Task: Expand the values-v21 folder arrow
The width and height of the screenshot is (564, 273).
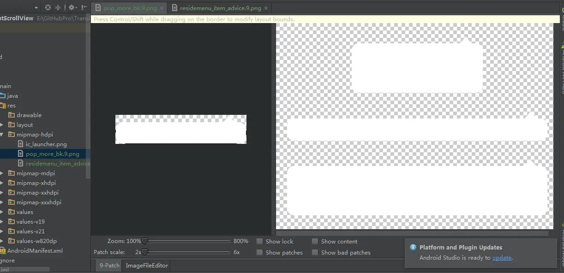Action: (2, 231)
